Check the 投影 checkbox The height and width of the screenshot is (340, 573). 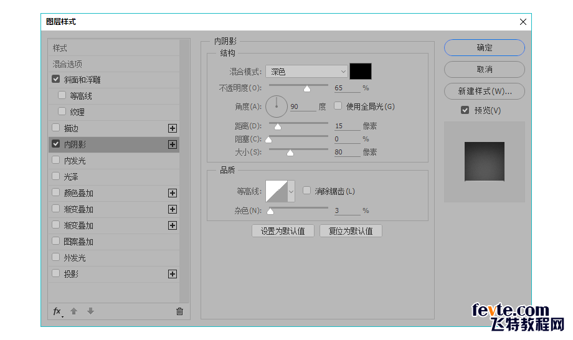[55, 273]
